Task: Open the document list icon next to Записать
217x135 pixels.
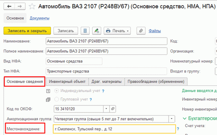Action: 85,31
